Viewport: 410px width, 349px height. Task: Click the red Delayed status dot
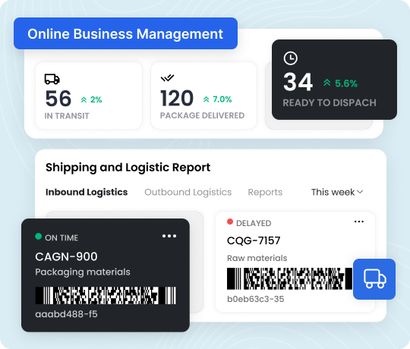[x=230, y=222]
